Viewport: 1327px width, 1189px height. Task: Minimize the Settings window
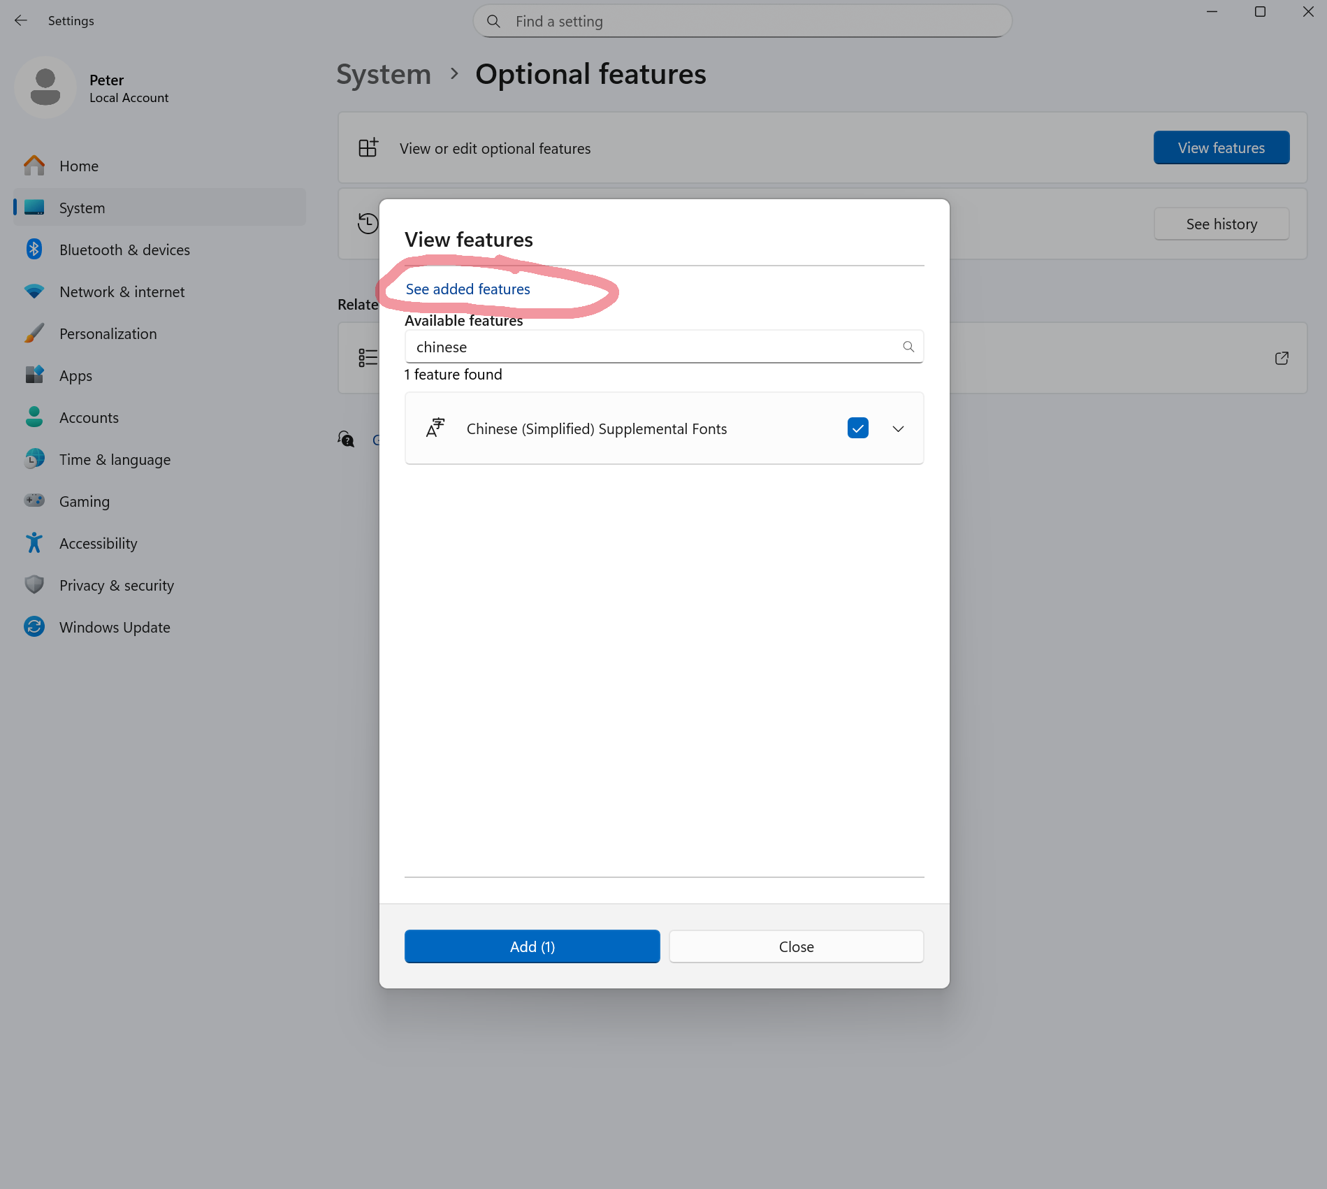pos(1212,12)
